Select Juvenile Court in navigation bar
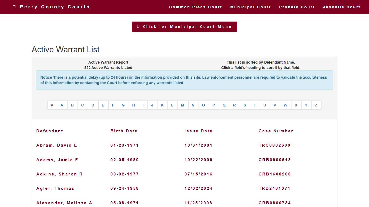This screenshot has width=369, height=207. pyautogui.click(x=341, y=7)
